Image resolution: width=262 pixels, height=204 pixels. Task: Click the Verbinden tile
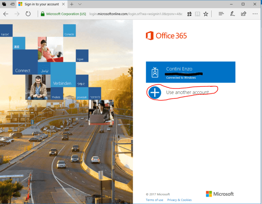coord(63,75)
